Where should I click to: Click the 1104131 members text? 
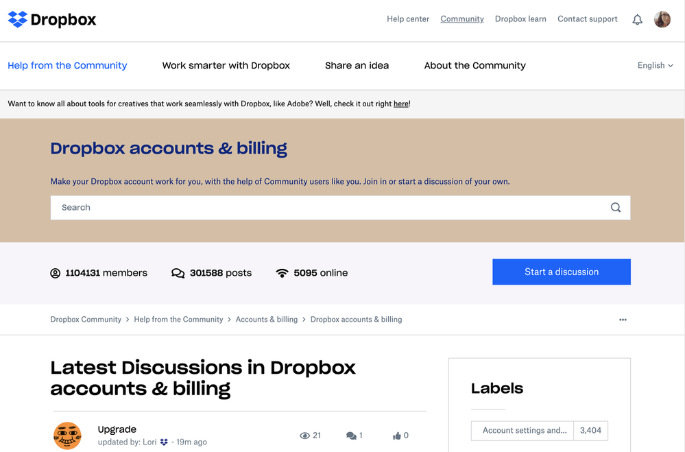[106, 273]
